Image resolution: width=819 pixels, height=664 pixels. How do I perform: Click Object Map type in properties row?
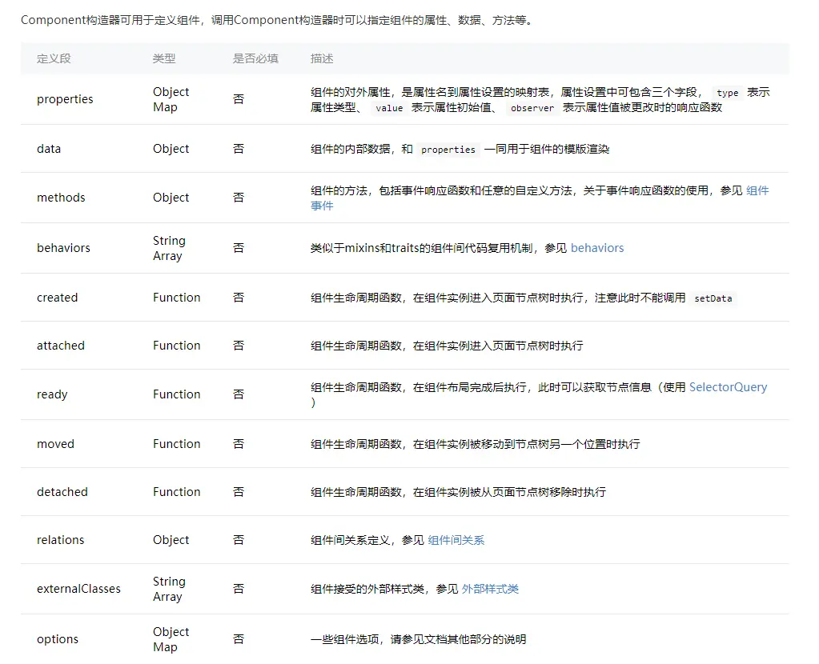(171, 99)
